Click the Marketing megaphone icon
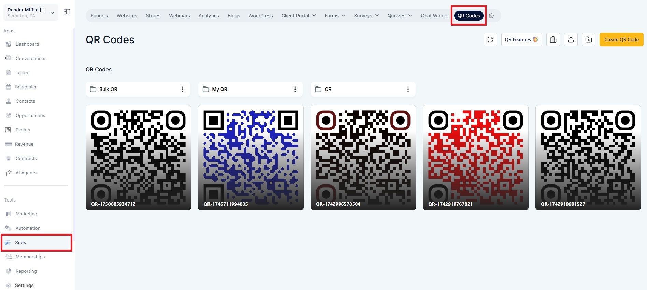Image resolution: width=647 pixels, height=290 pixels. [x=9, y=214]
